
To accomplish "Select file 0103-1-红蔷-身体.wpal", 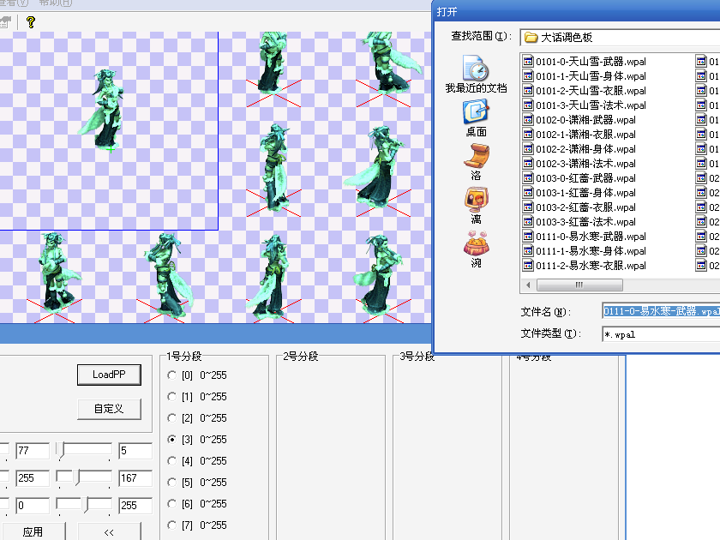I will click(579, 193).
